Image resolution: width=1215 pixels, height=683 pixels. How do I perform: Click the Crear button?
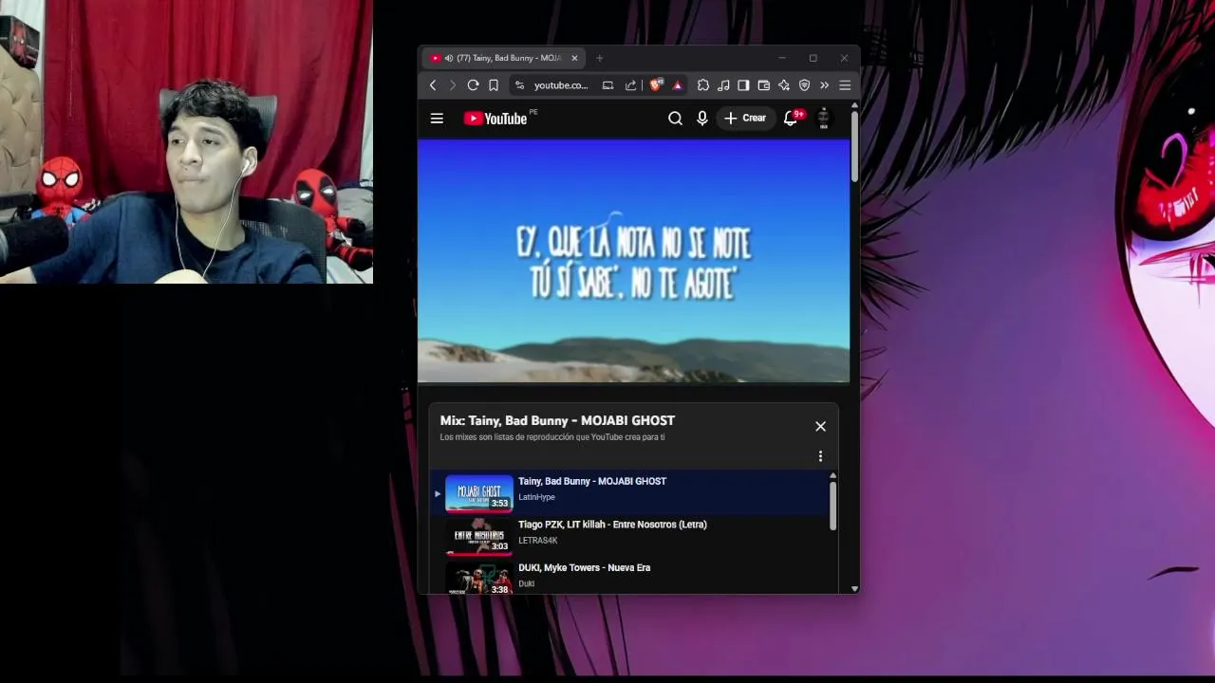tap(745, 119)
